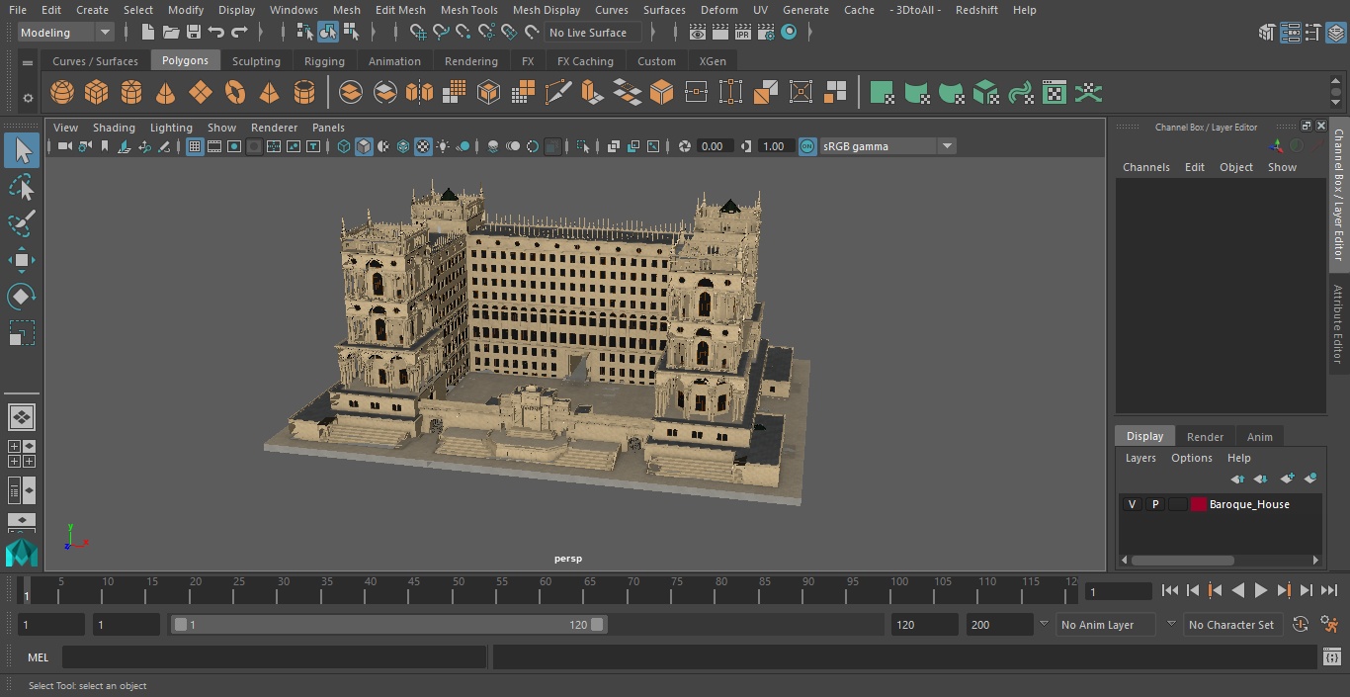Click the planar mapping green shelf icon

(x=882, y=93)
